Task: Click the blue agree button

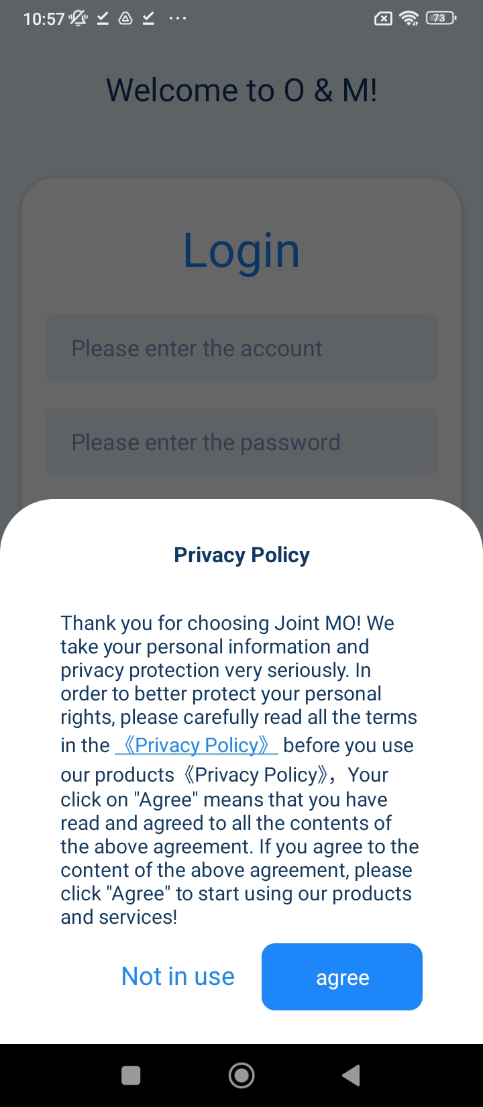Action: click(x=342, y=977)
